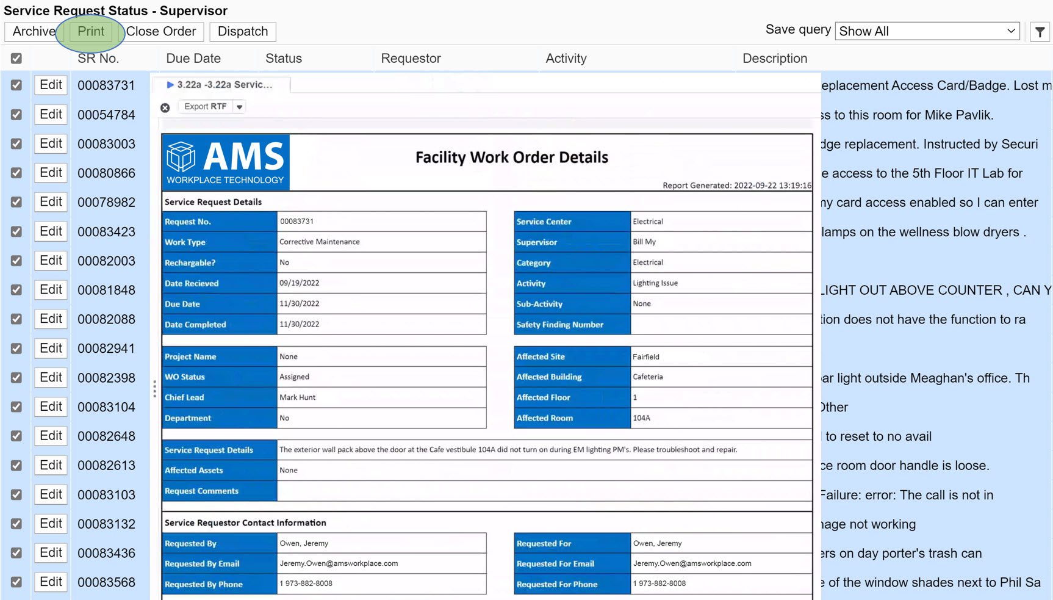1053x600 pixels.
Task: Click the filter funnel icon
Action: coord(1040,32)
